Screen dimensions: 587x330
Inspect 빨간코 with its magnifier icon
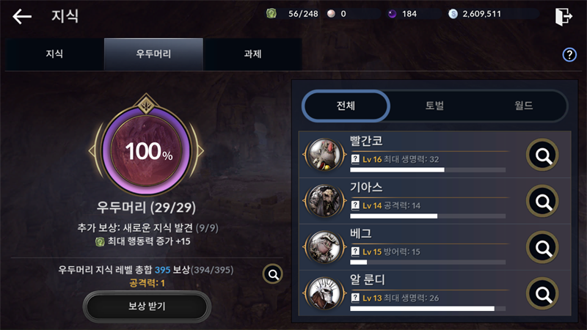[542, 155]
